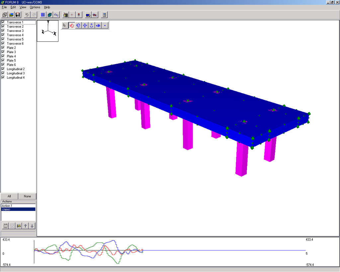Viewport: 340px width, 272px height.
Task: Select the Longitudinal 3 label
Action: pyautogui.click(x=16, y=73)
